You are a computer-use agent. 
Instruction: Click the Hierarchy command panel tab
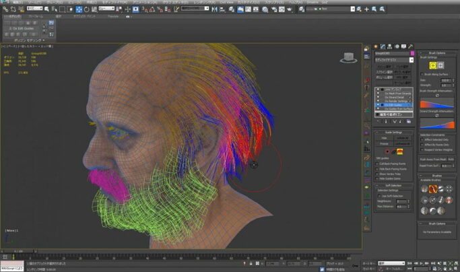390,48
